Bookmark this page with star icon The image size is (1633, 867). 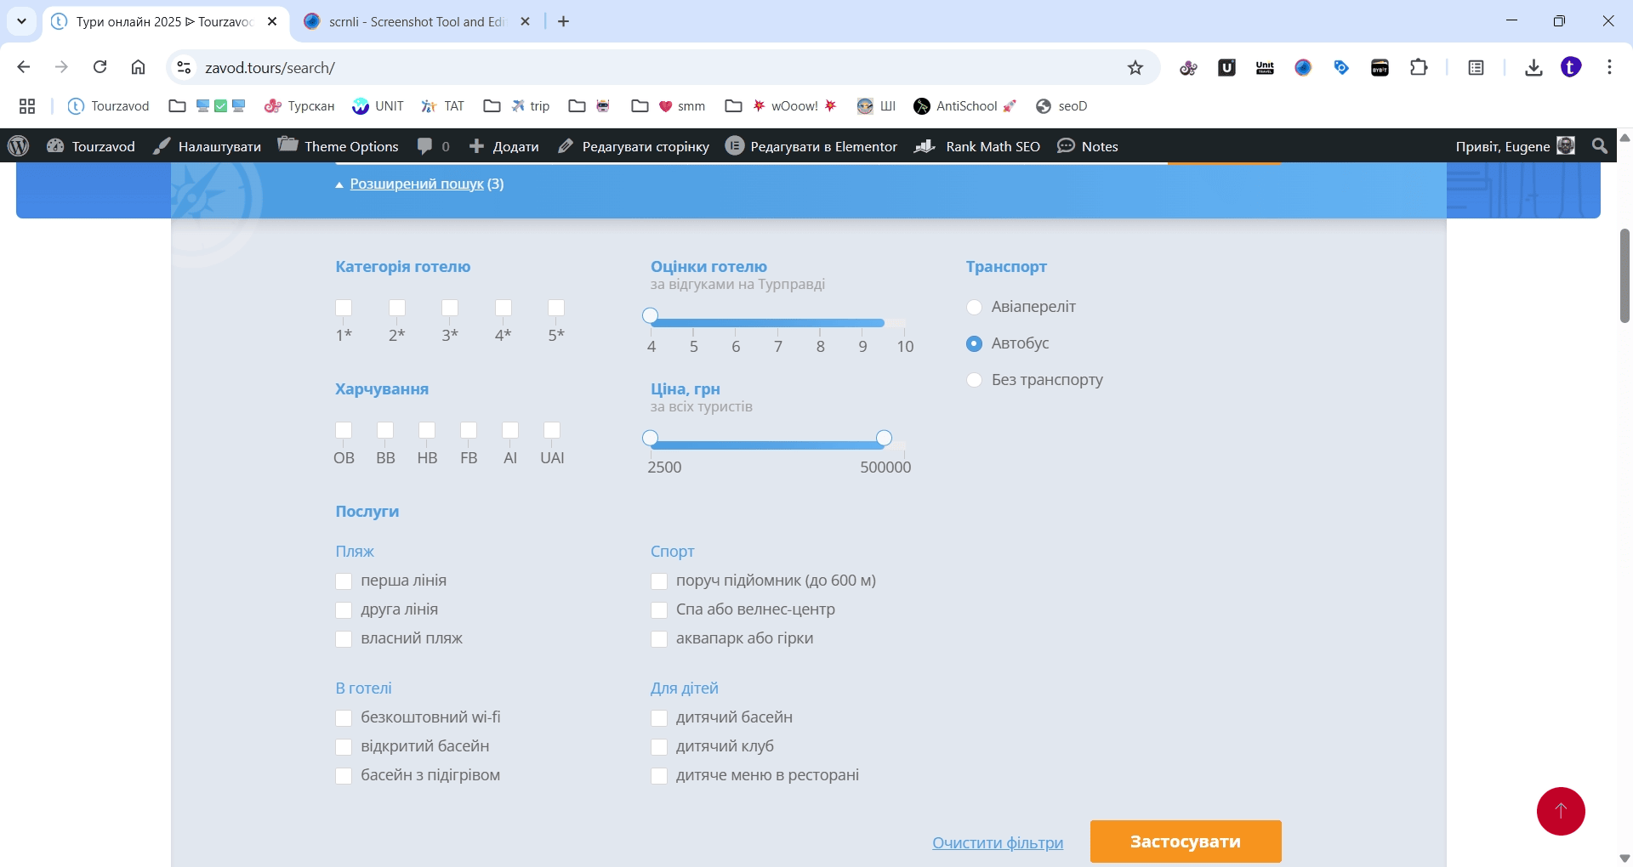(1135, 68)
